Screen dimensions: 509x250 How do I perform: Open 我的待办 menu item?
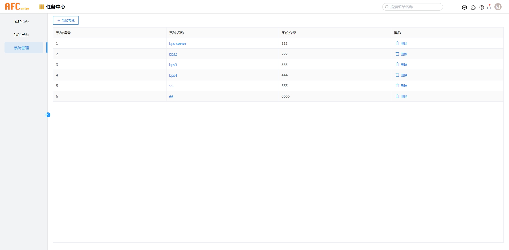pos(21,21)
